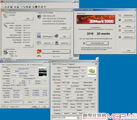Click the AMD Athlon logo in CPU-Z
The height and width of the screenshot is (120, 137).
[x=43, y=72]
